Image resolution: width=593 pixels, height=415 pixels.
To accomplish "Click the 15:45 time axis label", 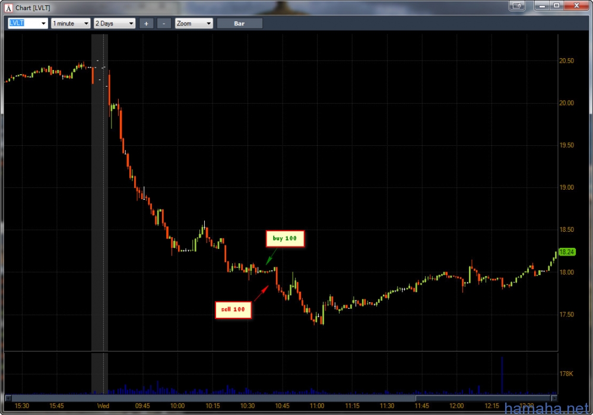I will (56, 406).
